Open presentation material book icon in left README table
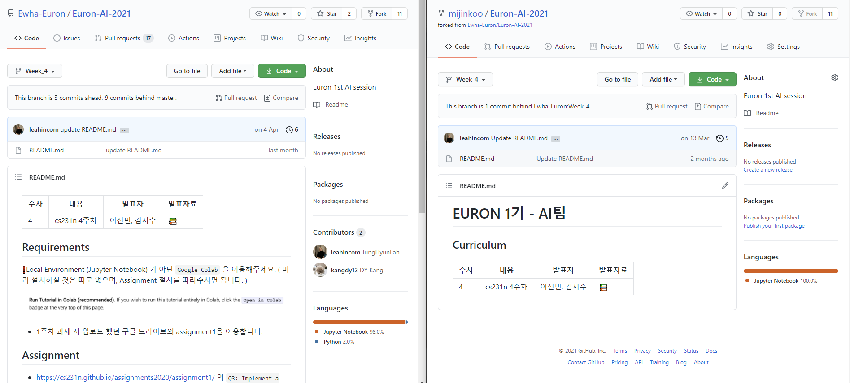Image resolution: width=850 pixels, height=383 pixels. point(173,221)
